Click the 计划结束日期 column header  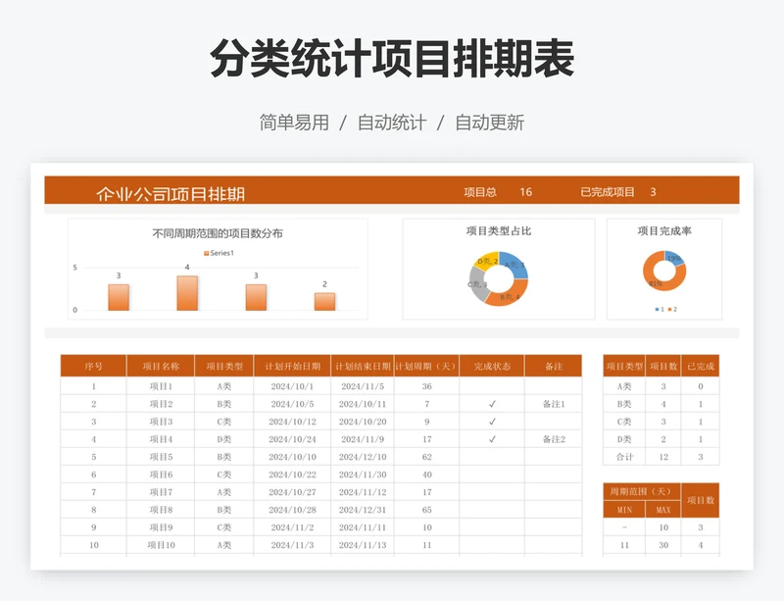click(x=363, y=367)
